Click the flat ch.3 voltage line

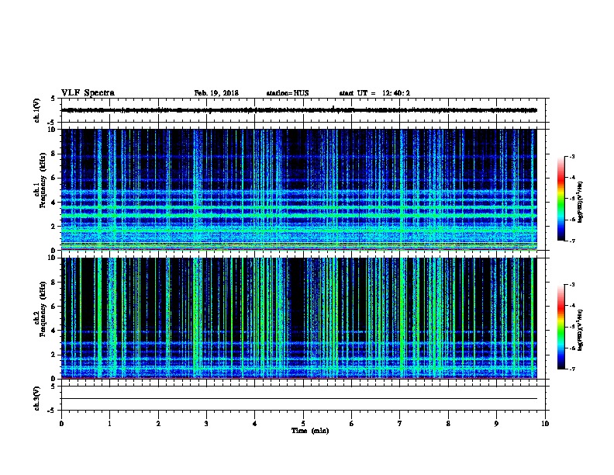pos(299,399)
